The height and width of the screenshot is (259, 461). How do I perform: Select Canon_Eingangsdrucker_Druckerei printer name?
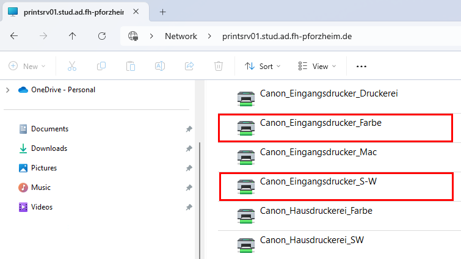(x=329, y=93)
